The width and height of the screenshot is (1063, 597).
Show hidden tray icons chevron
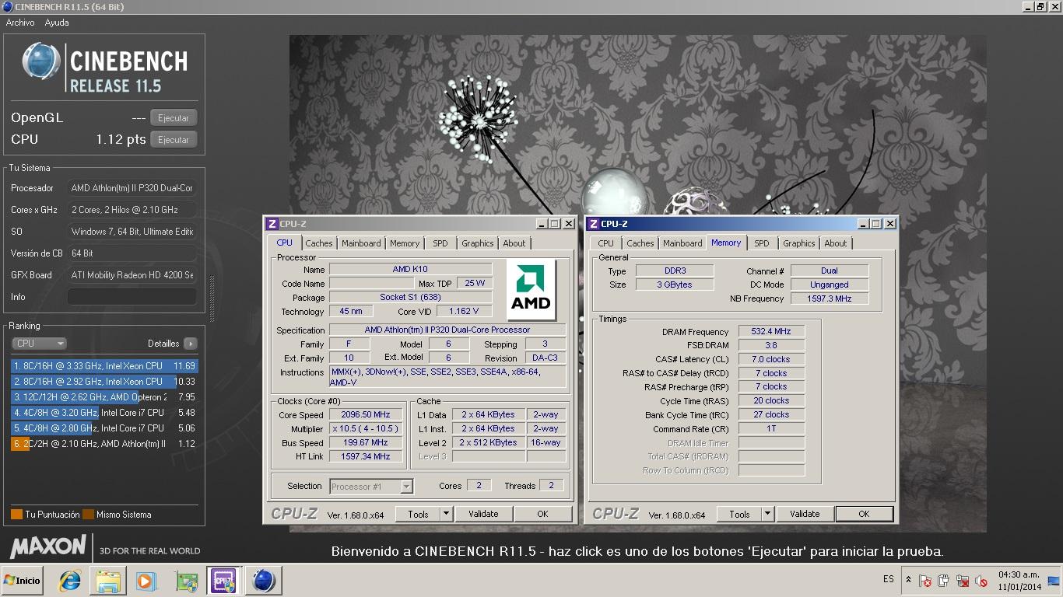coord(908,580)
